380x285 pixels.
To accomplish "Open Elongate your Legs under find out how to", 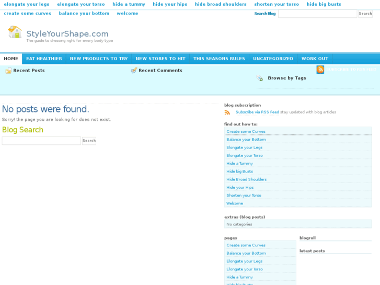I will [x=244, y=147].
